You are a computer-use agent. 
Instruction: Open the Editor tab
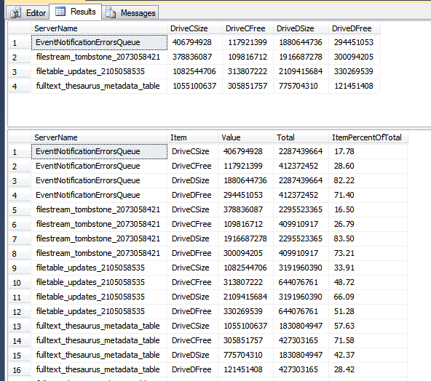28,13
